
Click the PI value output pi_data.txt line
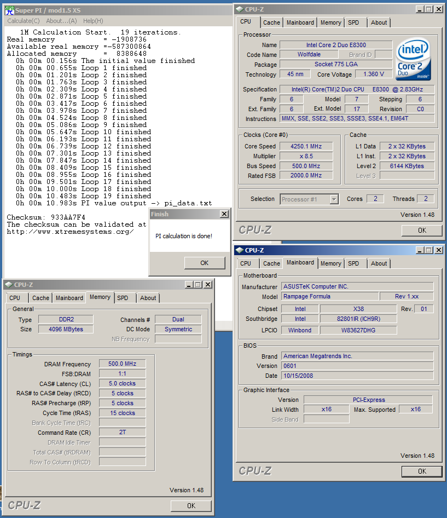(x=114, y=203)
